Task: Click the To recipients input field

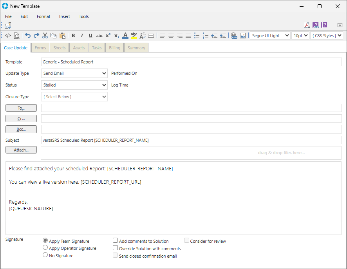Action: [192, 108]
